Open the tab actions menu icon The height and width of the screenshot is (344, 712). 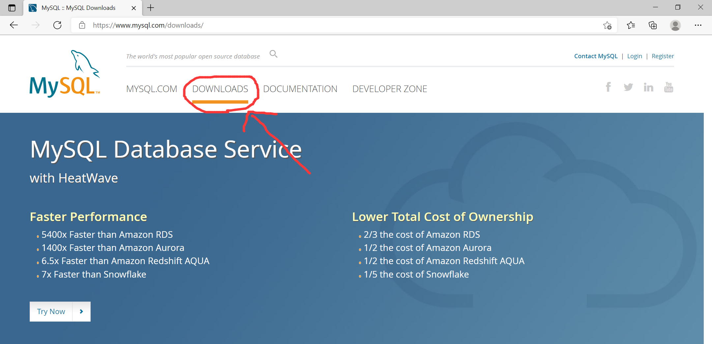pos(12,8)
